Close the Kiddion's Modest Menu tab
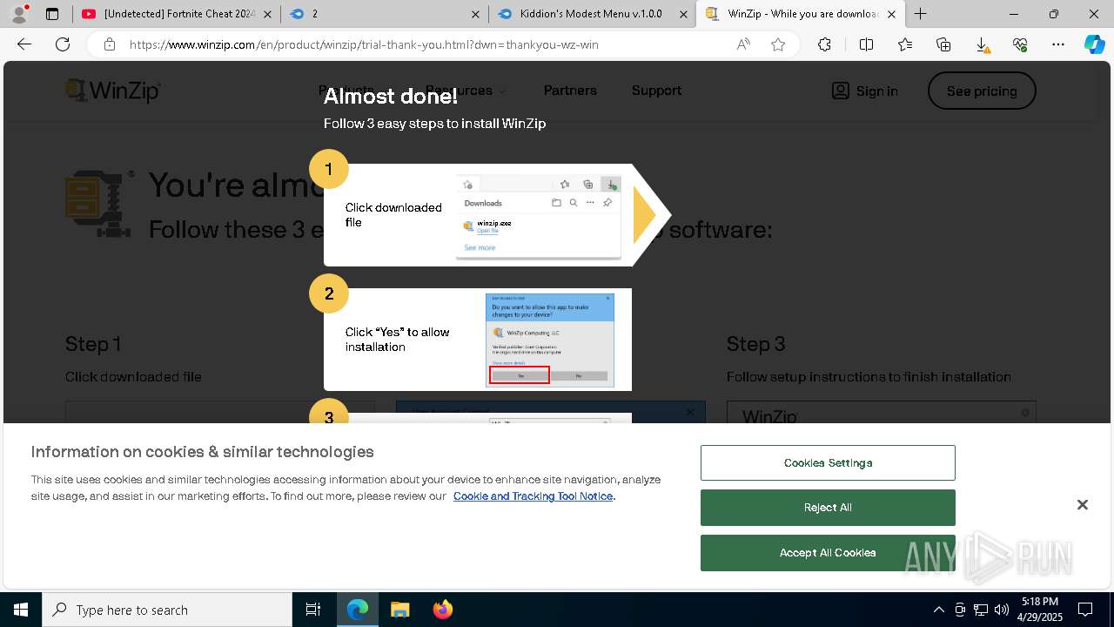 [684, 14]
